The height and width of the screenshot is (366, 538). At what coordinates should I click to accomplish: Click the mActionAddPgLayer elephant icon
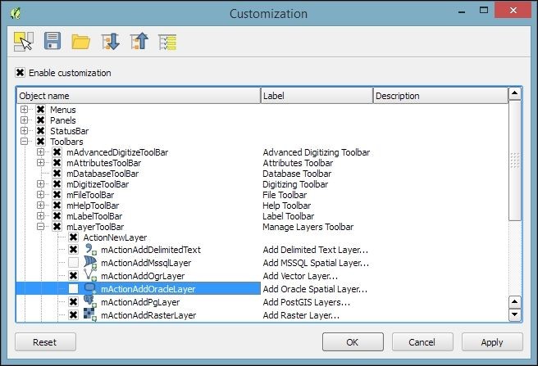(x=89, y=302)
